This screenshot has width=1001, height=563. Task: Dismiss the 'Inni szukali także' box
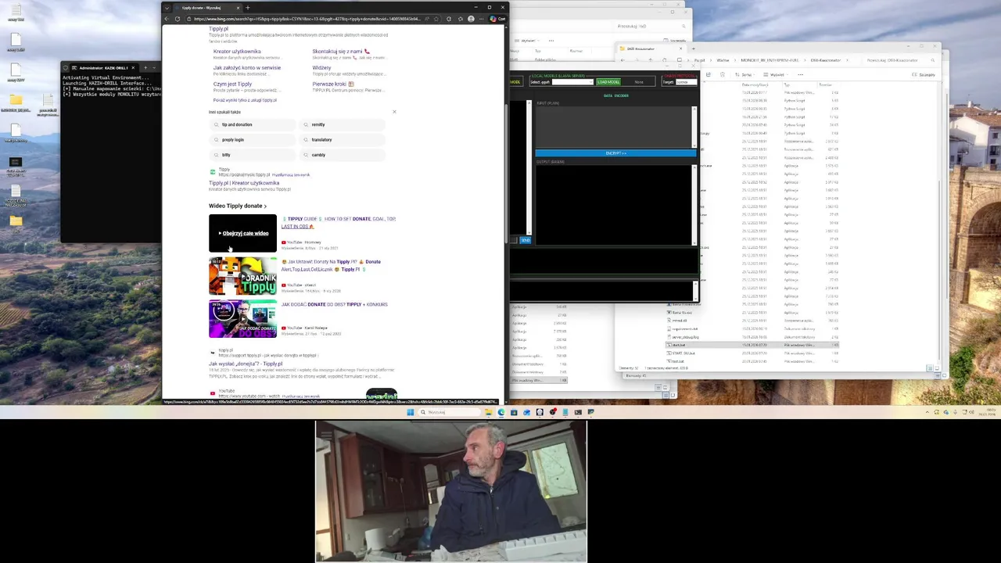[394, 112]
